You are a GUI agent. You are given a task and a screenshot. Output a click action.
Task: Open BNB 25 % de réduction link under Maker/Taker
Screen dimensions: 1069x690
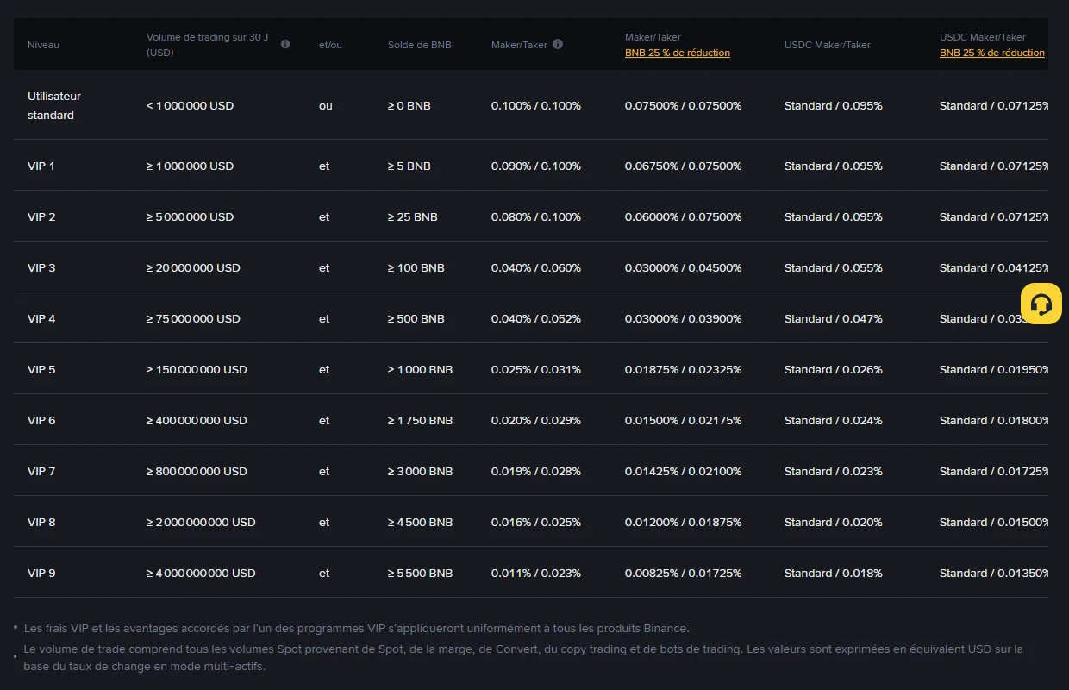click(x=678, y=53)
